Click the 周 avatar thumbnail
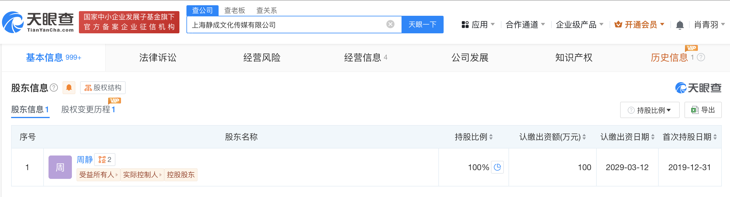Image resolution: width=730 pixels, height=197 pixels. point(60,167)
